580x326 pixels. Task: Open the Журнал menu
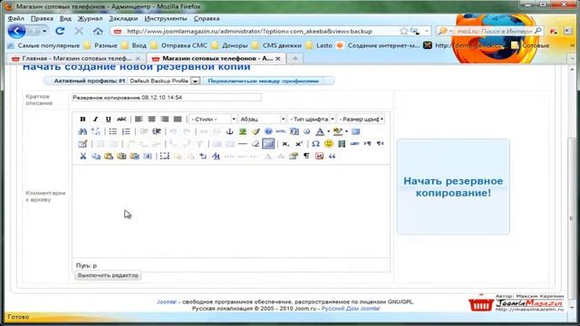90,18
